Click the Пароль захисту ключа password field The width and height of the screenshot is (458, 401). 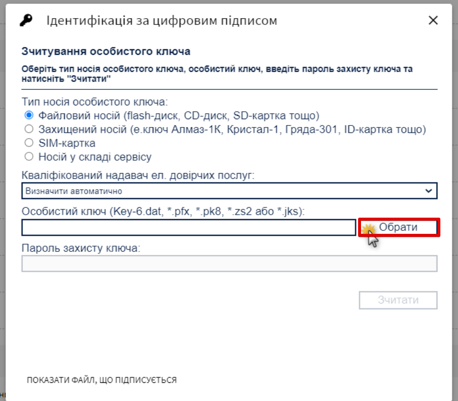pos(229,264)
